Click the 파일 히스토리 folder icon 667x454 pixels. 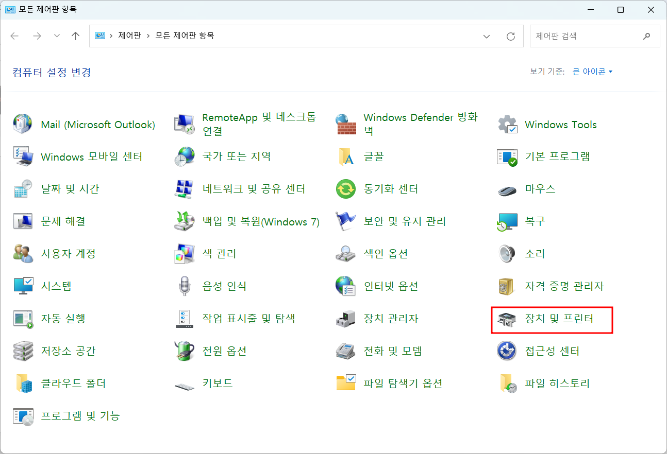coord(507,383)
